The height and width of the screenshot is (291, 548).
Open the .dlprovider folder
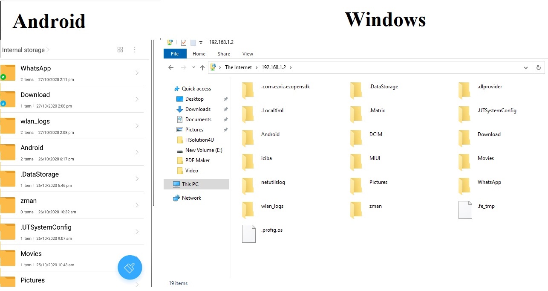coord(481,90)
